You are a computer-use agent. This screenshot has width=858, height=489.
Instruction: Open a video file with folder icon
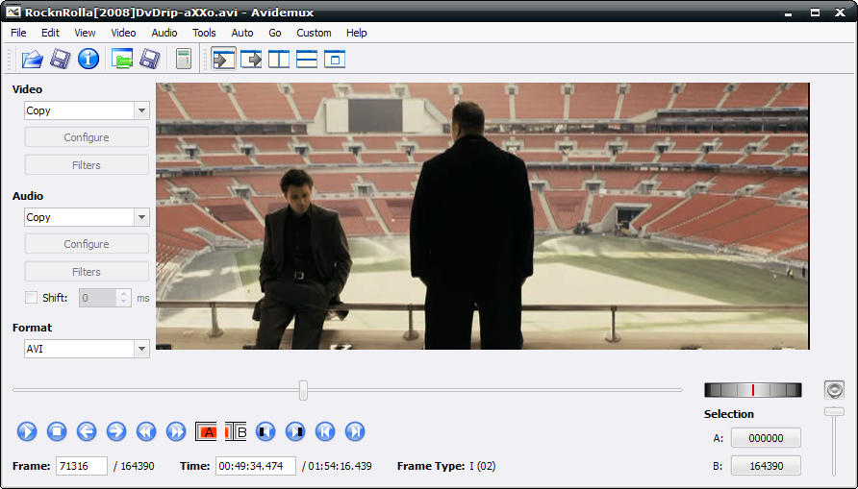(x=33, y=59)
